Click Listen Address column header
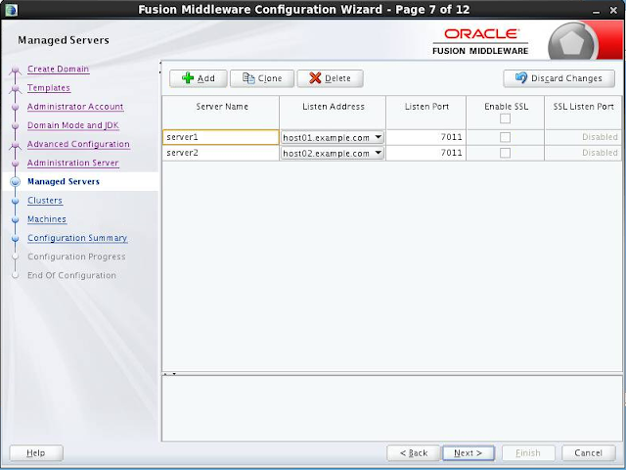The width and height of the screenshot is (626, 470). pos(333,113)
